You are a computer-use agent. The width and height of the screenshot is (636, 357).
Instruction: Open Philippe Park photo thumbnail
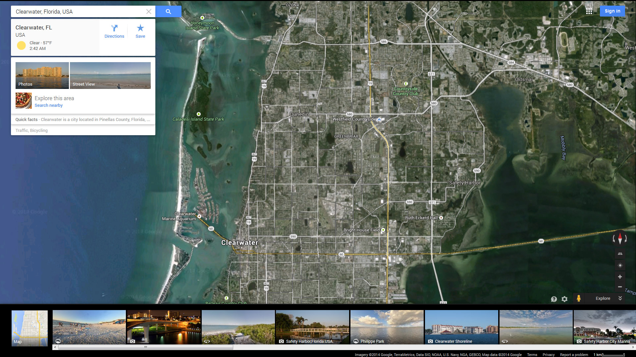click(387, 327)
